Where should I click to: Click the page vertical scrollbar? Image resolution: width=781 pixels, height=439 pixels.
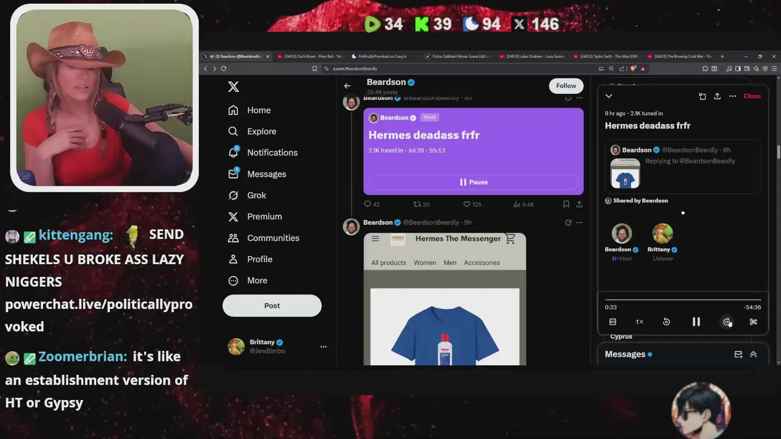[x=778, y=152]
